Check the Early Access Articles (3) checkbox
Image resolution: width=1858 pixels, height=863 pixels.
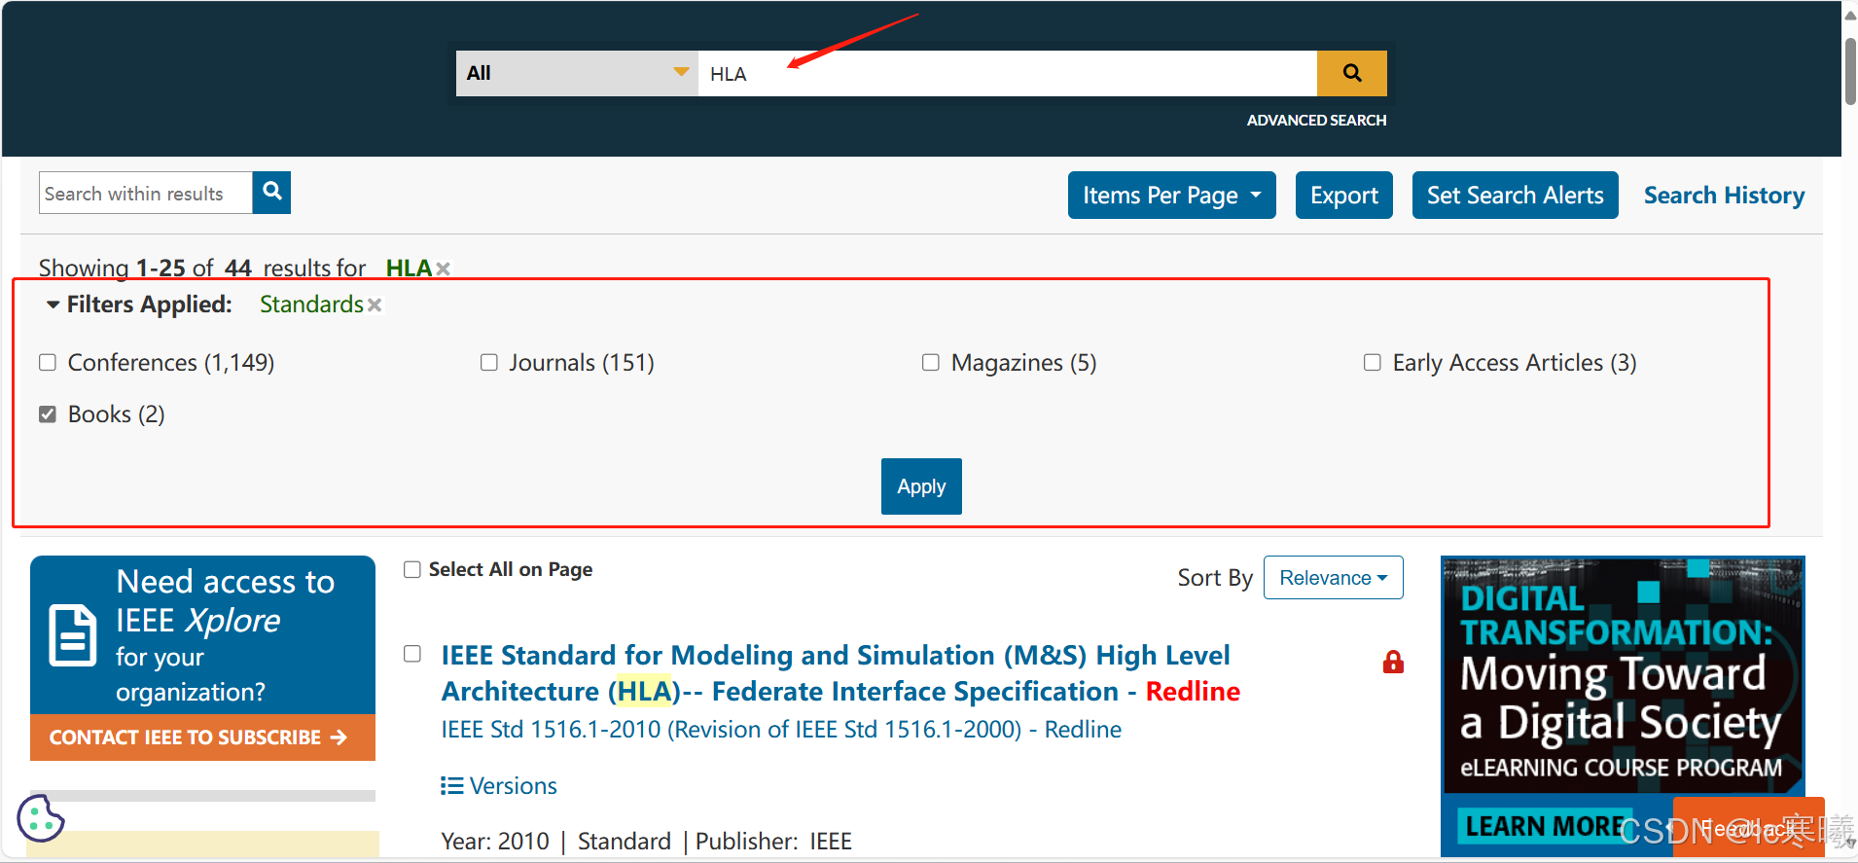coord(1373,362)
